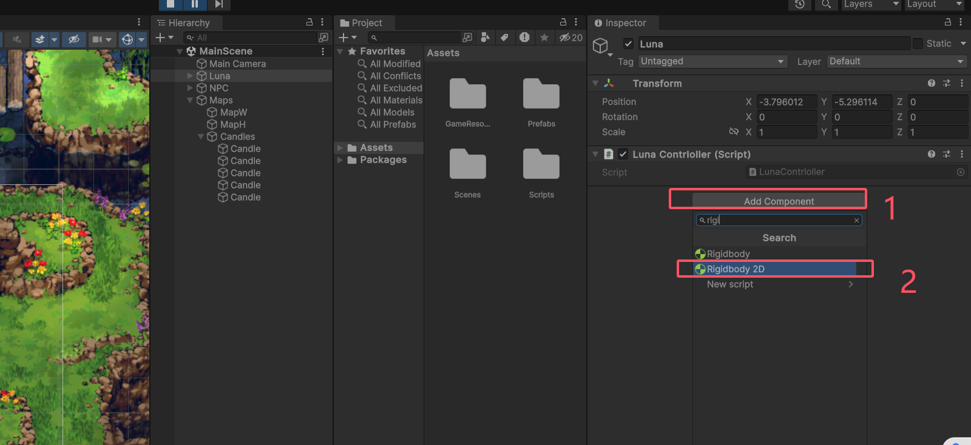Screen dimensions: 971x445
Task: Click Search by Label tag icon
Action: [x=504, y=38]
